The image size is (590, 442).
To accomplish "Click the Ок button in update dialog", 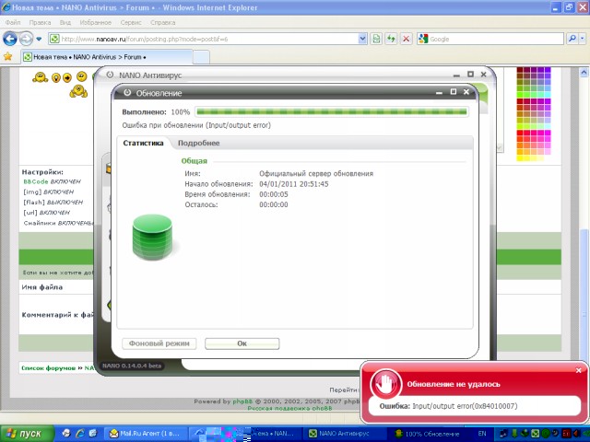I will click(x=242, y=343).
